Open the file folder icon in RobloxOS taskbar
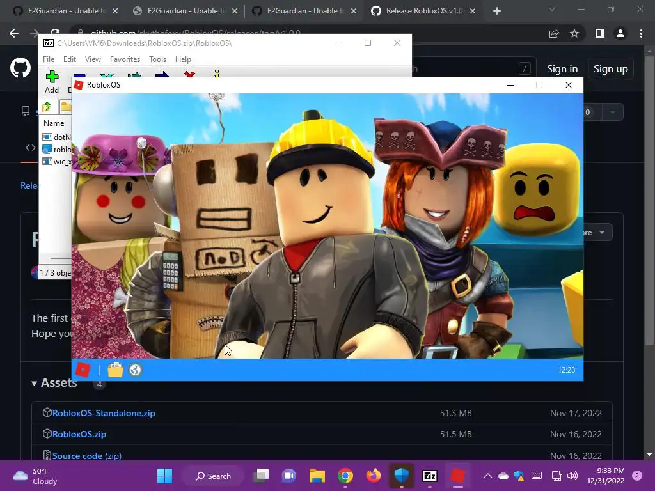655x491 pixels. tap(115, 370)
